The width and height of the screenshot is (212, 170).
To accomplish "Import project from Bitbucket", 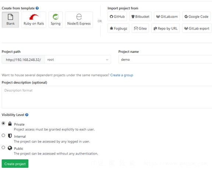I will 140,17.
